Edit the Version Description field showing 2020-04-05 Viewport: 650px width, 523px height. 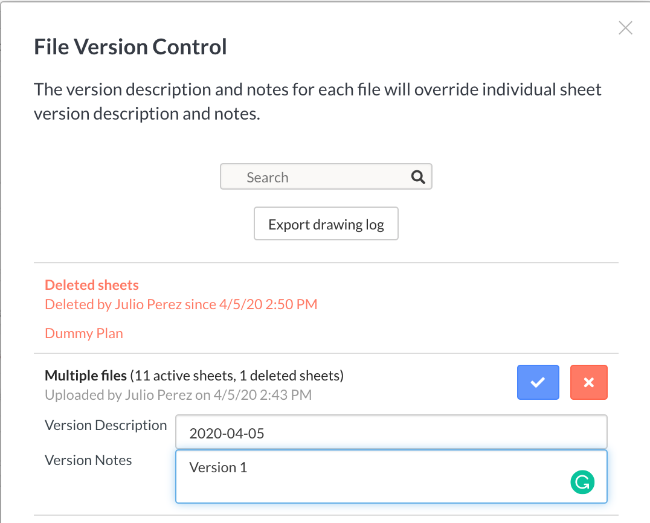(x=391, y=432)
